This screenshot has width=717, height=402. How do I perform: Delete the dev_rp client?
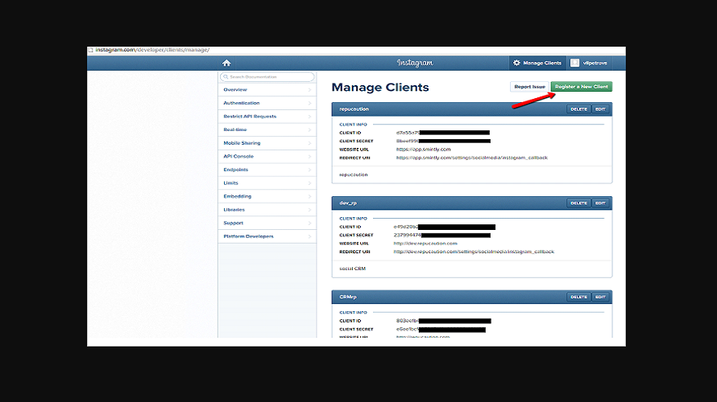(x=578, y=203)
